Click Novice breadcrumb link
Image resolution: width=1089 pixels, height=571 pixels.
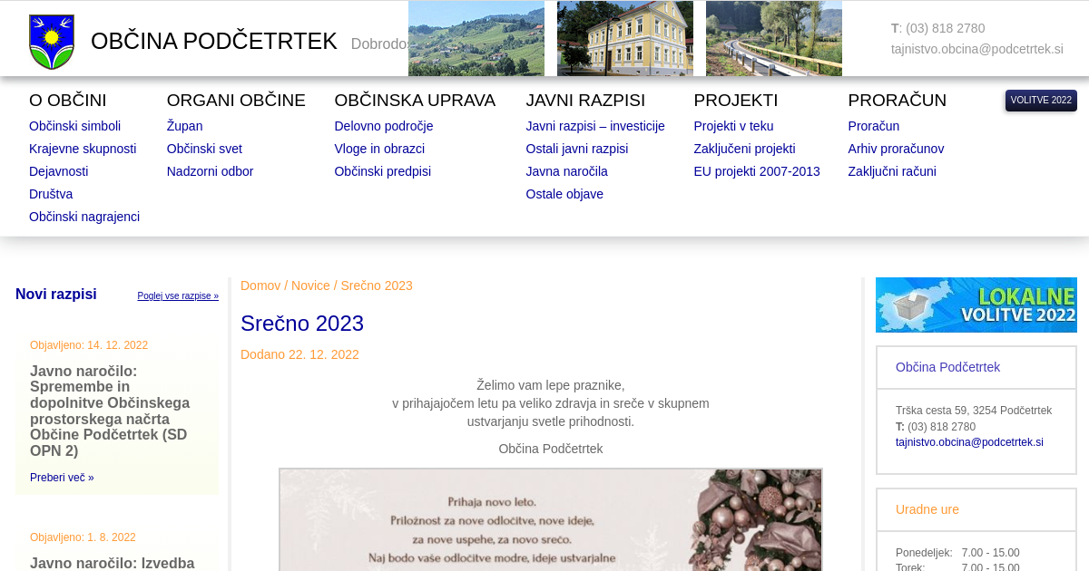[310, 285]
